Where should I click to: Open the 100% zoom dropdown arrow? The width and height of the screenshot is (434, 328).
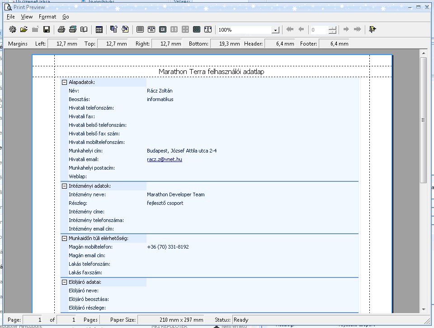click(x=275, y=30)
